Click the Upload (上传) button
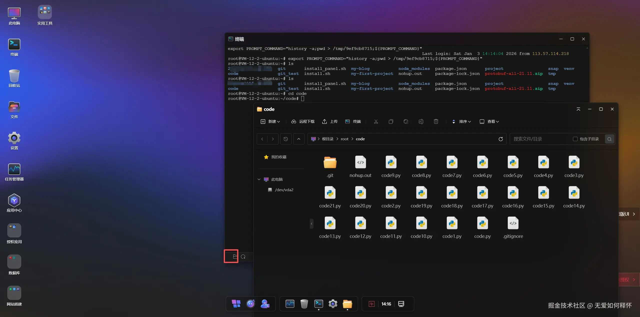Screen dimensions: 640x317 click(x=330, y=122)
